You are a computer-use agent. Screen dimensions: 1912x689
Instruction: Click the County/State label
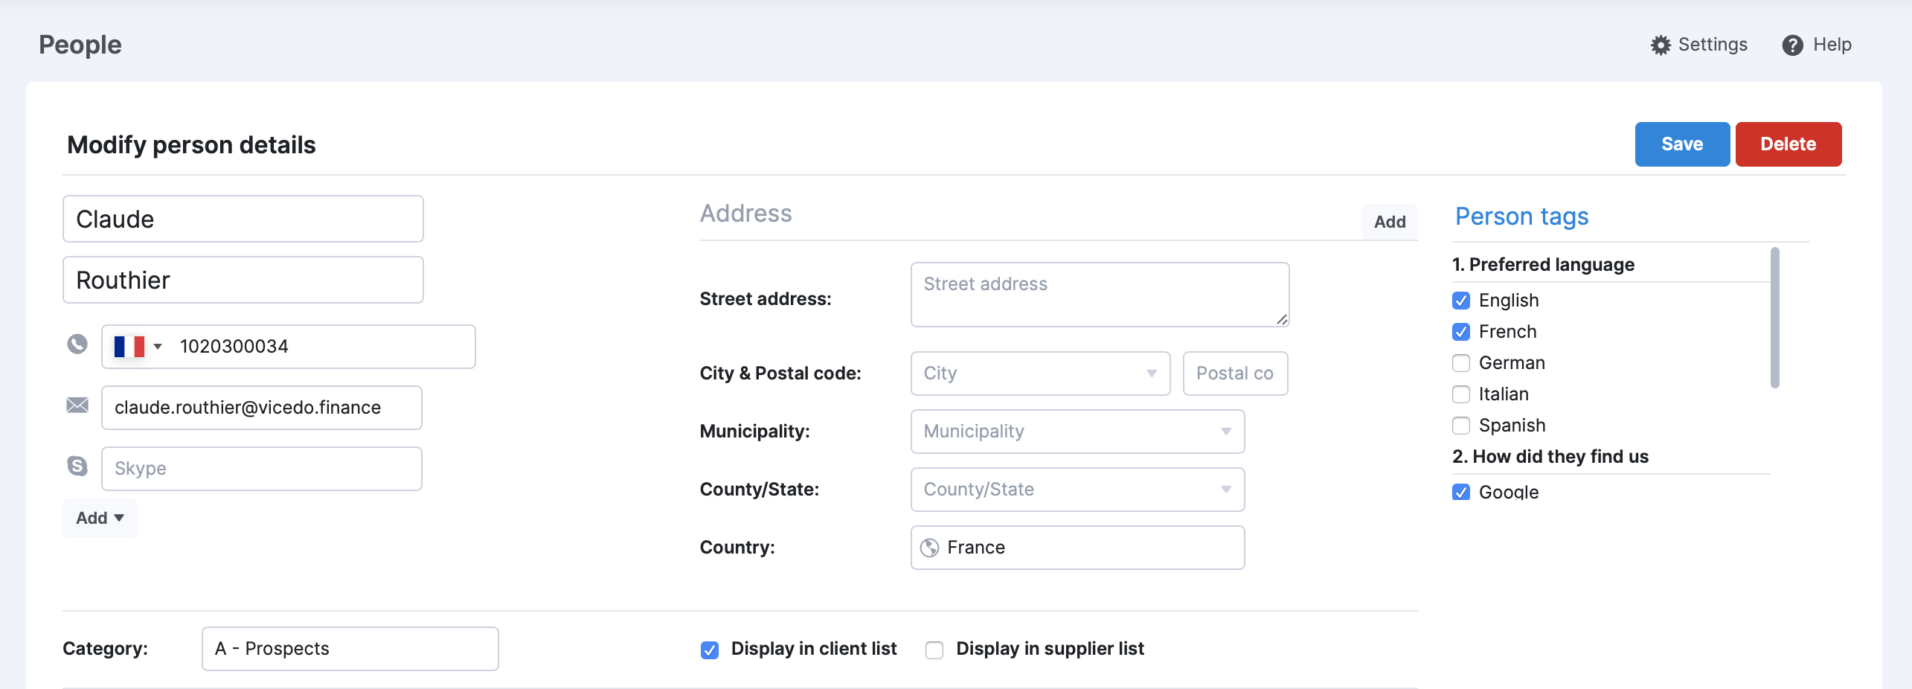click(x=759, y=490)
